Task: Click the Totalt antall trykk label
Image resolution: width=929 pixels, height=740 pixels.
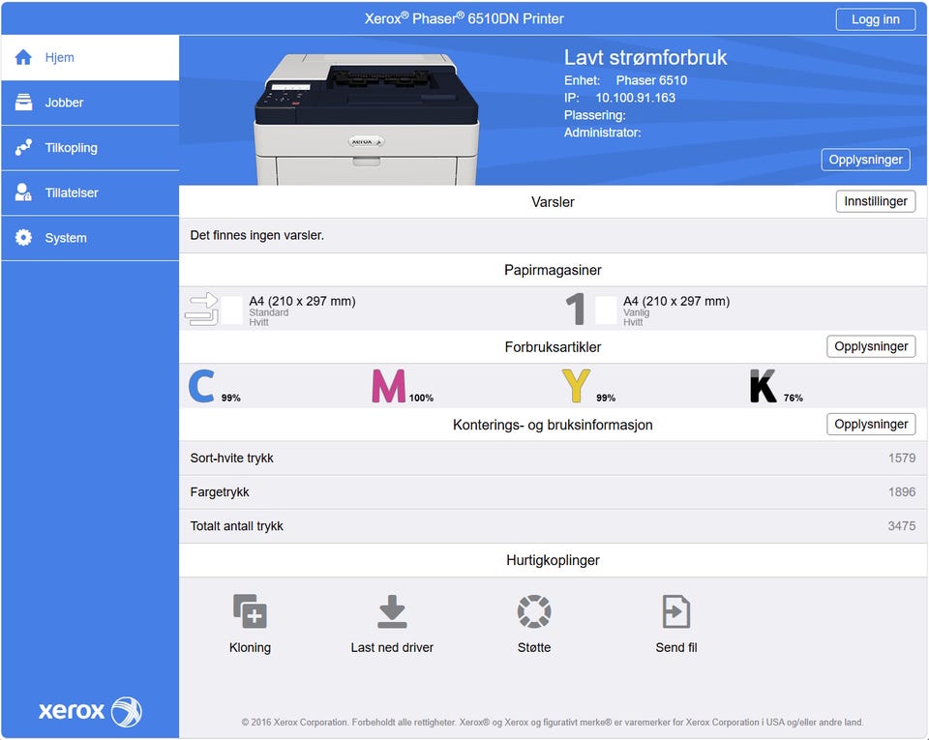Action: (x=236, y=525)
